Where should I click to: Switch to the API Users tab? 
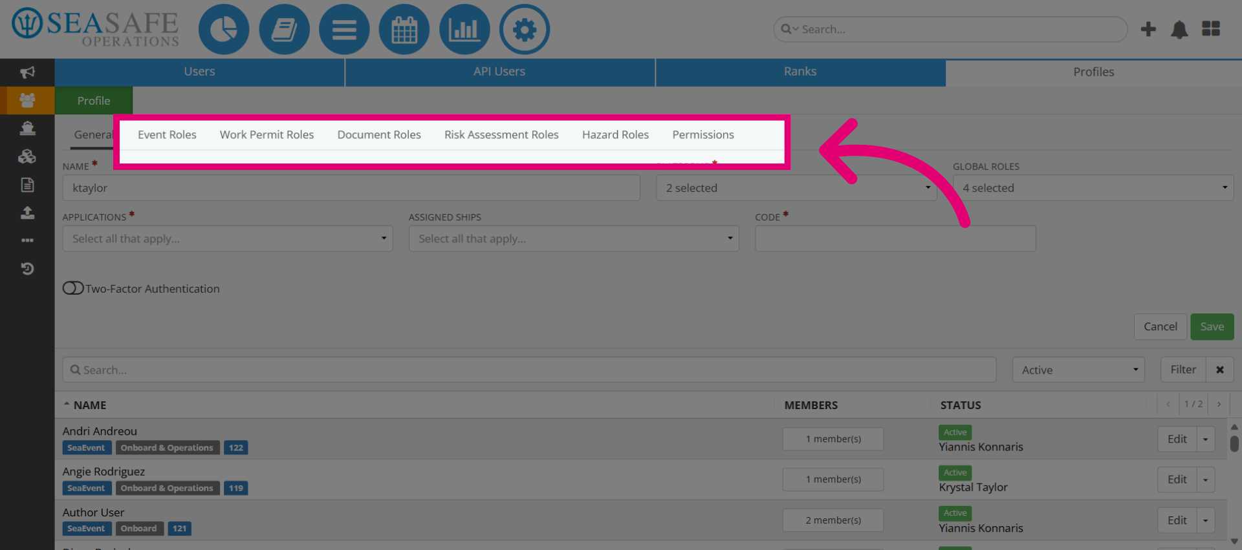pyautogui.click(x=499, y=72)
